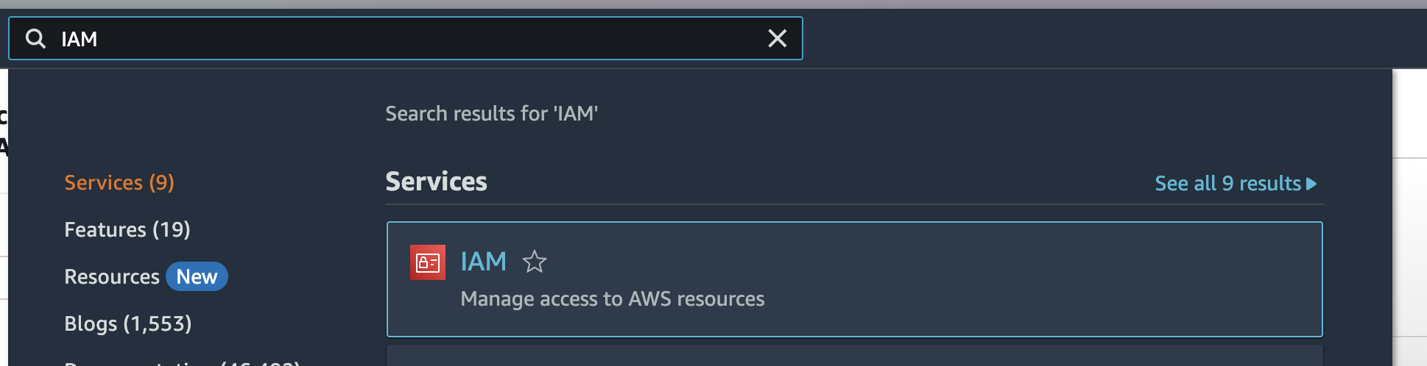Click the Manage access to AWS resources description
Viewport: 1427px width, 366px height.
[x=612, y=299]
